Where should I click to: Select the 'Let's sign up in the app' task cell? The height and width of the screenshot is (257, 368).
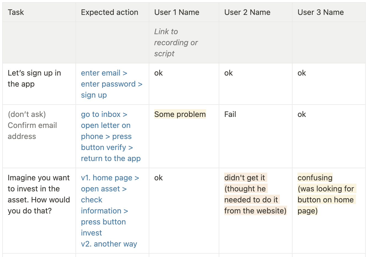pos(34,78)
